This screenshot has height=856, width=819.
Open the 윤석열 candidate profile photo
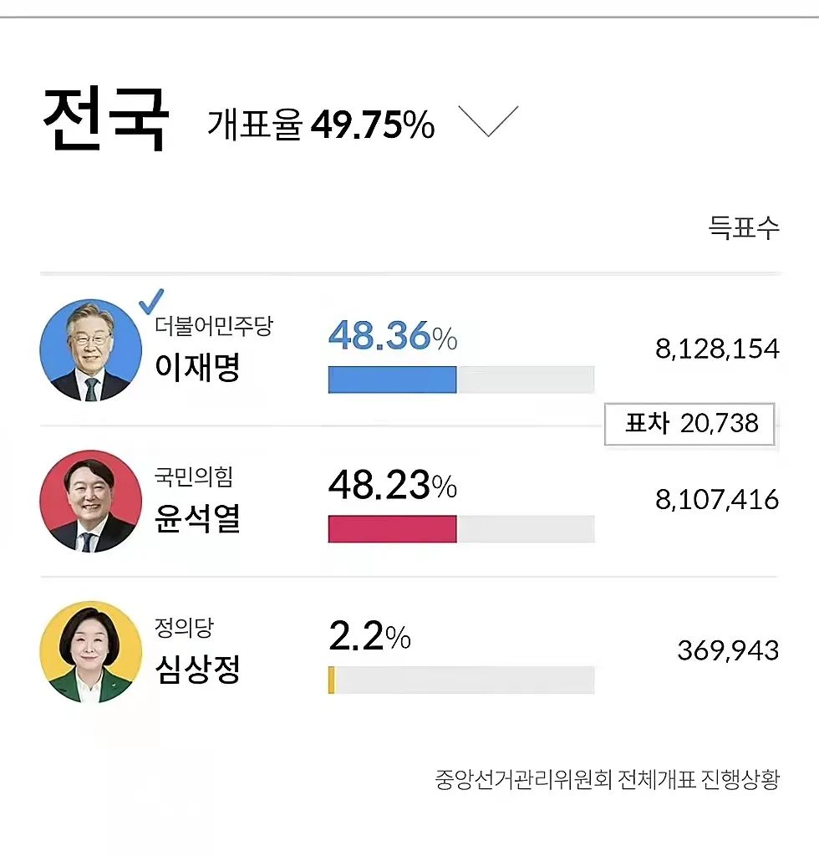[x=90, y=501]
